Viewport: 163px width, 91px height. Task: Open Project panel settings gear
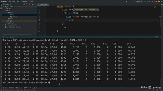pyautogui.click(x=33, y=4)
